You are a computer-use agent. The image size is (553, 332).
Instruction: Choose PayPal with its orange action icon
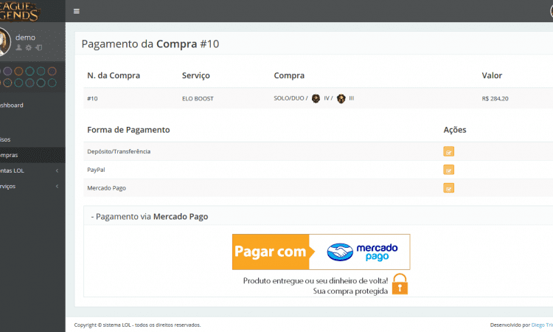coord(448,170)
